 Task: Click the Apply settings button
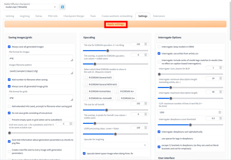point(115,24)
